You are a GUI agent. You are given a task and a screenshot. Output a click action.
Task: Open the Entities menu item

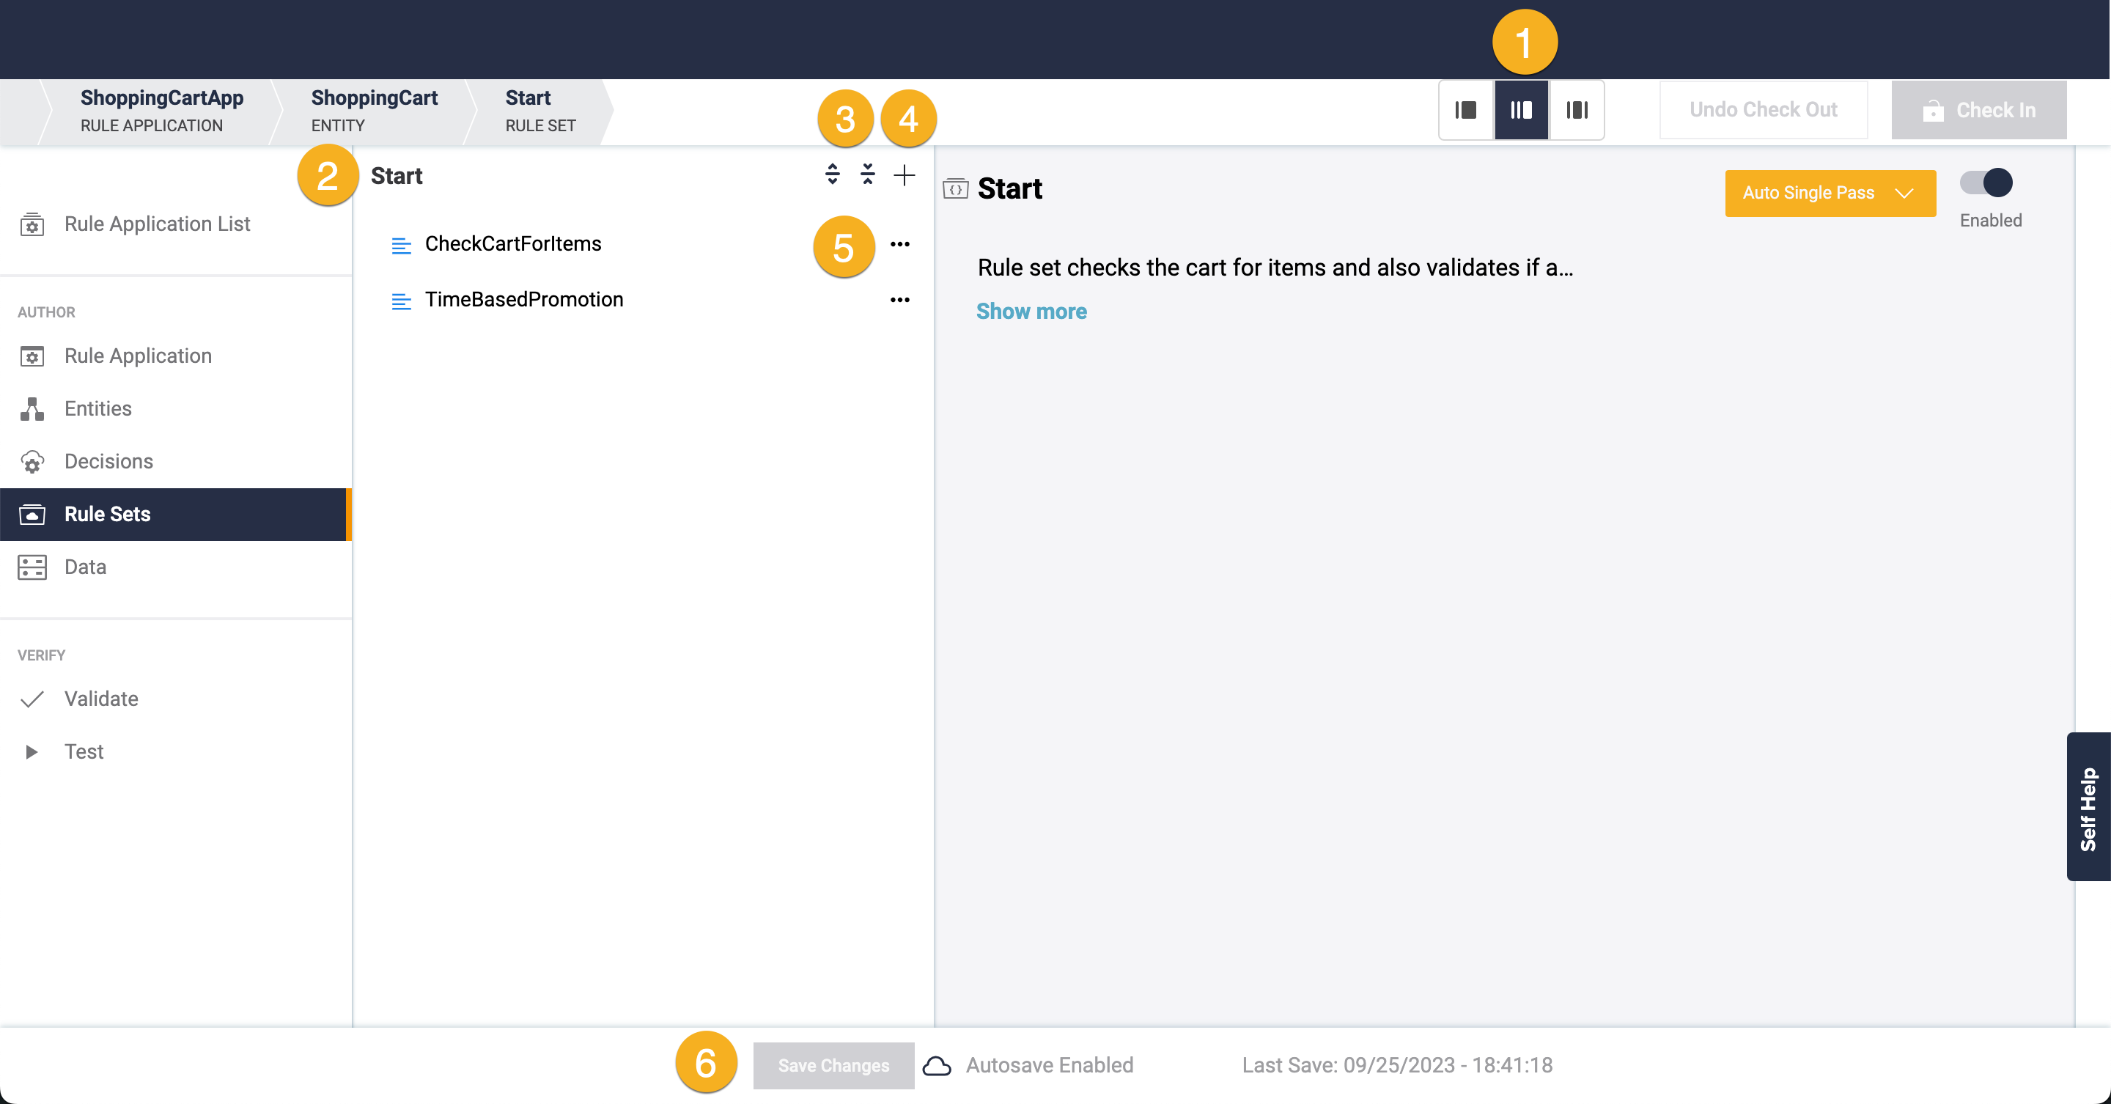[97, 408]
